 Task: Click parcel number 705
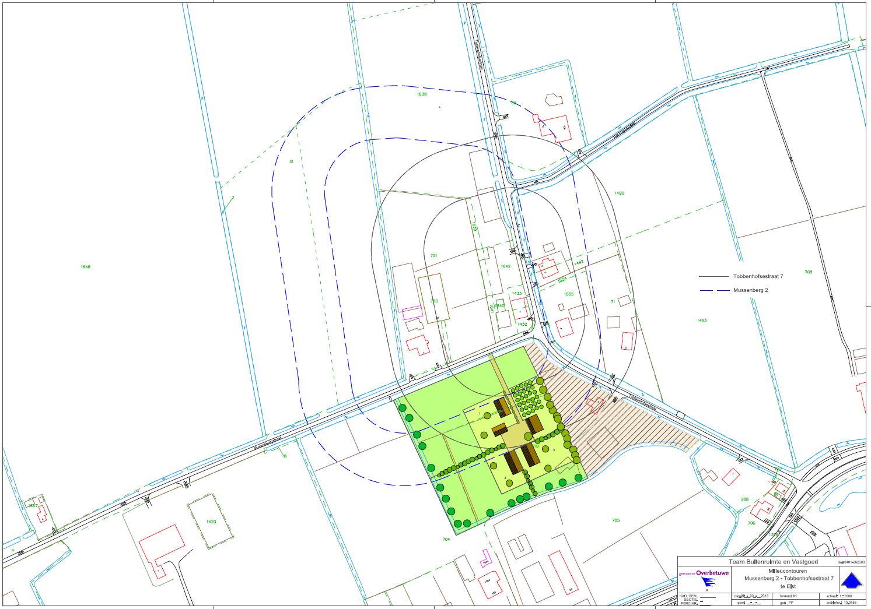pyautogui.click(x=616, y=520)
